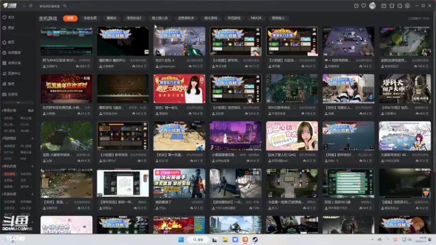Open 全部直播 in sidebar
This screenshot has height=245, width=436.
[x=11, y=52]
